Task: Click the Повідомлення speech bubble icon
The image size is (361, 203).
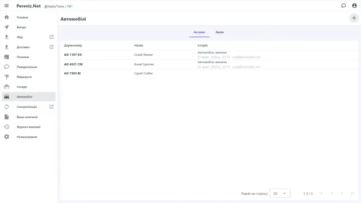Action: 7,67
